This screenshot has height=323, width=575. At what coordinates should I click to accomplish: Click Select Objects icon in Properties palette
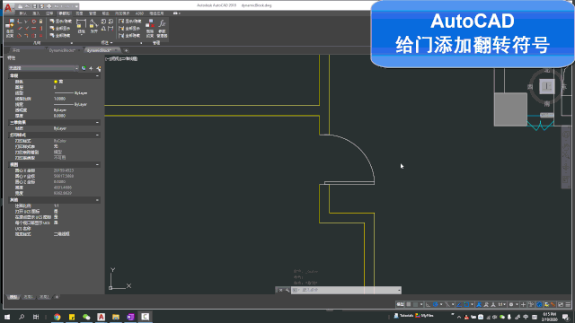pyautogui.click(x=91, y=68)
